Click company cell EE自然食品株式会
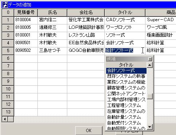 (x=86, y=43)
